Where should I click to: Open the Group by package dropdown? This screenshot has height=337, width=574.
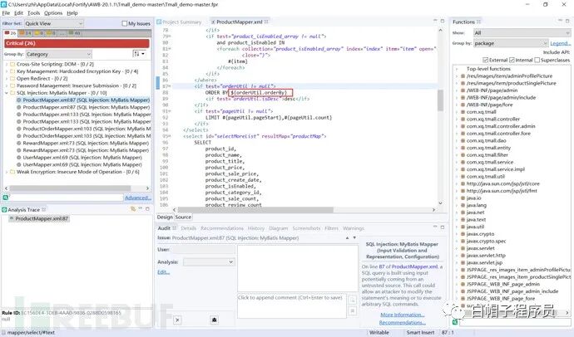click(x=510, y=43)
